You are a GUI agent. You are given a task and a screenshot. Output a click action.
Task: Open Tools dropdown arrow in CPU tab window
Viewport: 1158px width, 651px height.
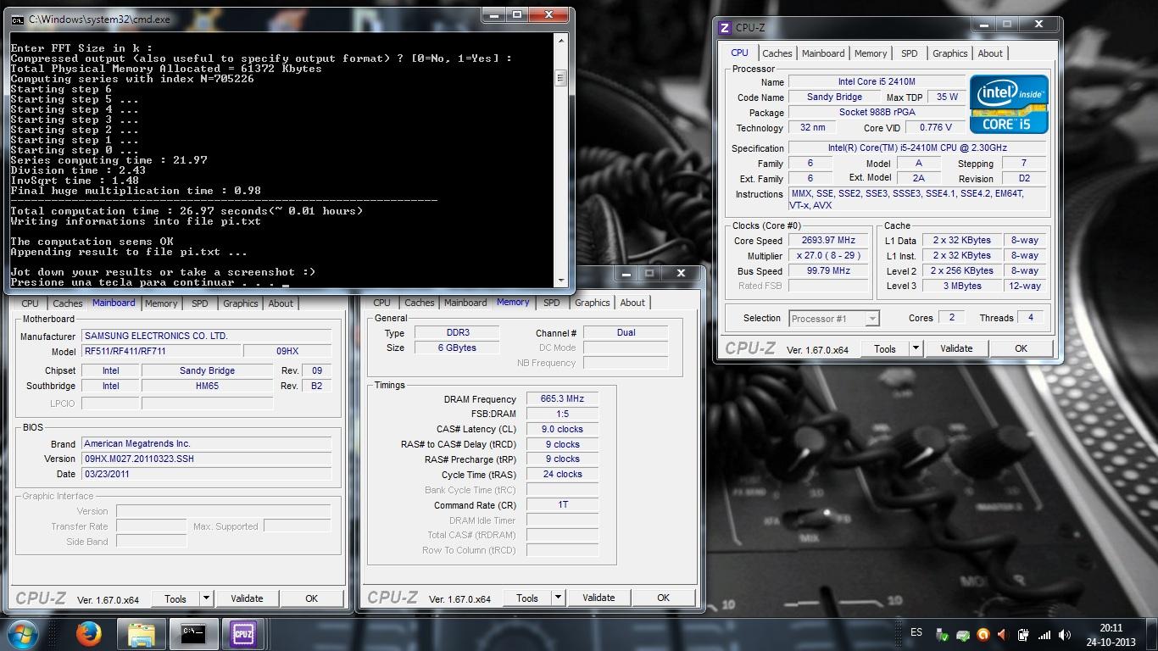tap(915, 348)
